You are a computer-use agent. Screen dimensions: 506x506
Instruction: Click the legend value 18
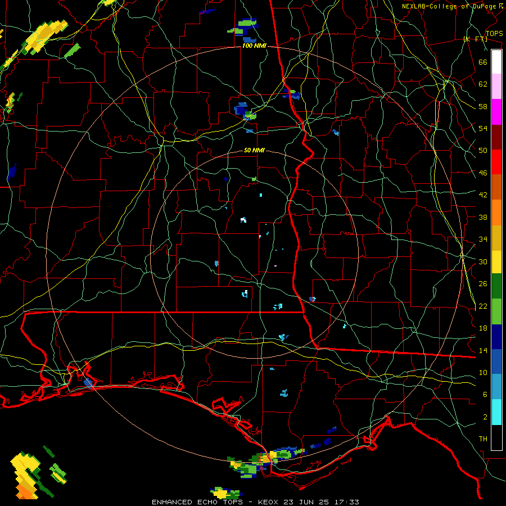pos(483,328)
